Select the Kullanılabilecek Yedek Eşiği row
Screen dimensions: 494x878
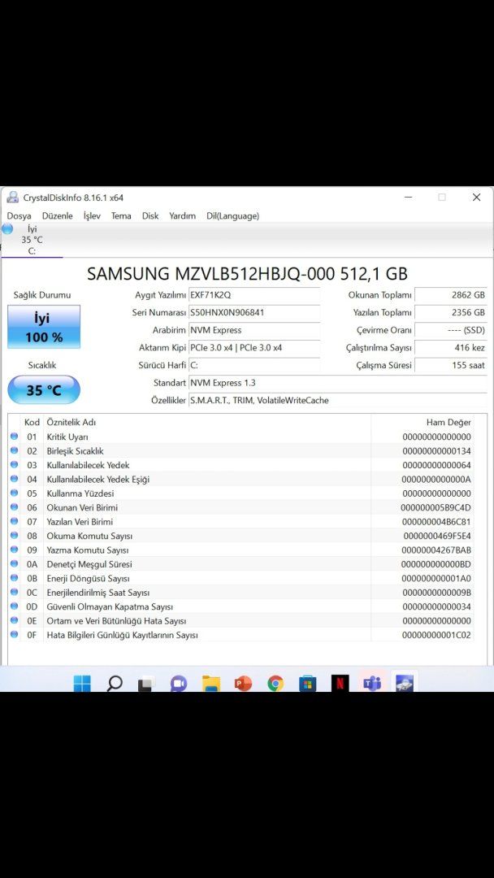[240, 479]
